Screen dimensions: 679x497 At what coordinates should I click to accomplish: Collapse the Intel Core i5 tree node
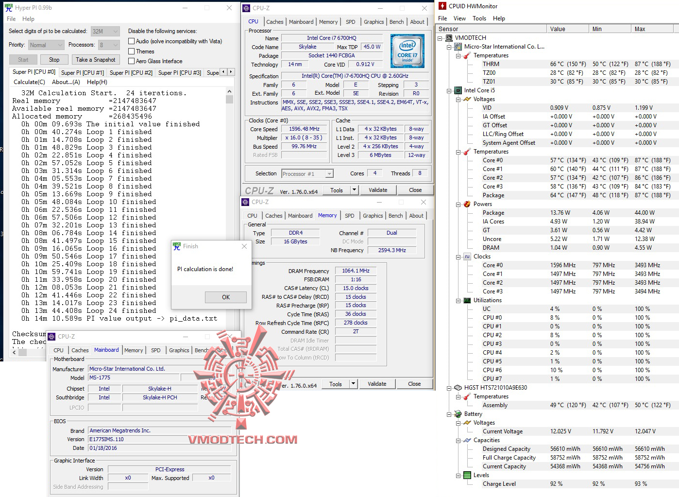pyautogui.click(x=449, y=90)
